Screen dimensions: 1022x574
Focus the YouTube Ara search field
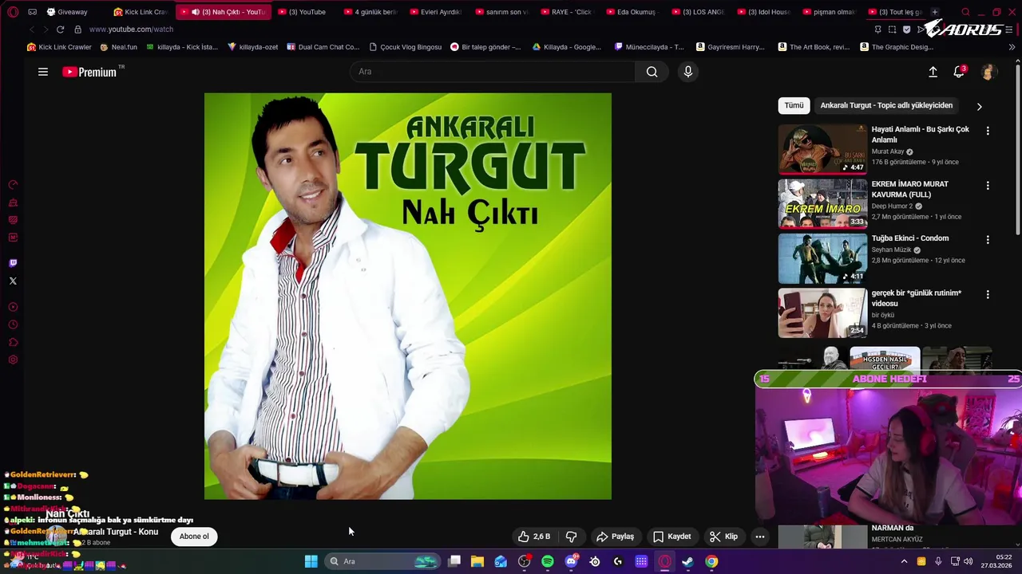[493, 72]
